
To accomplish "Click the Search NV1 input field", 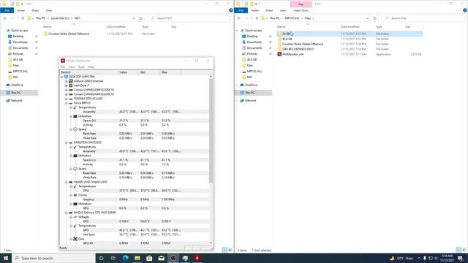I will (x=189, y=18).
